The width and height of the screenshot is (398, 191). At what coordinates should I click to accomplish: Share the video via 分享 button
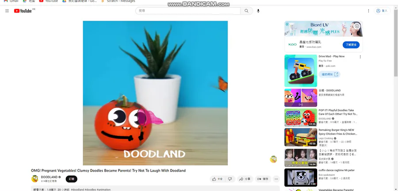[245, 179]
